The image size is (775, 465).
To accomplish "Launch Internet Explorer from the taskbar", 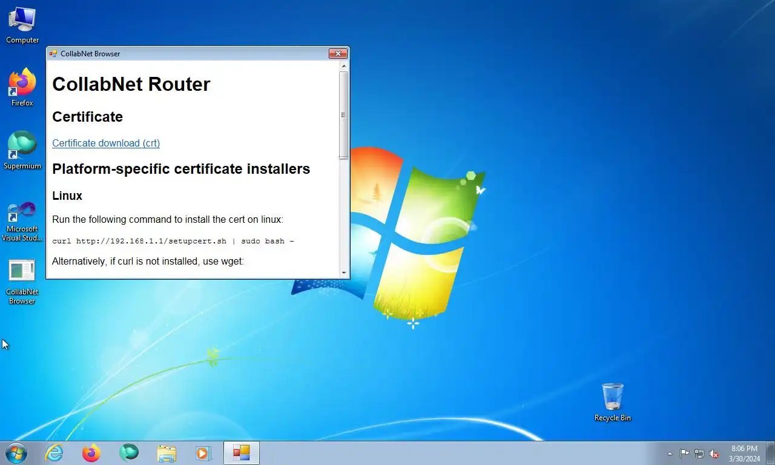I will click(x=54, y=453).
